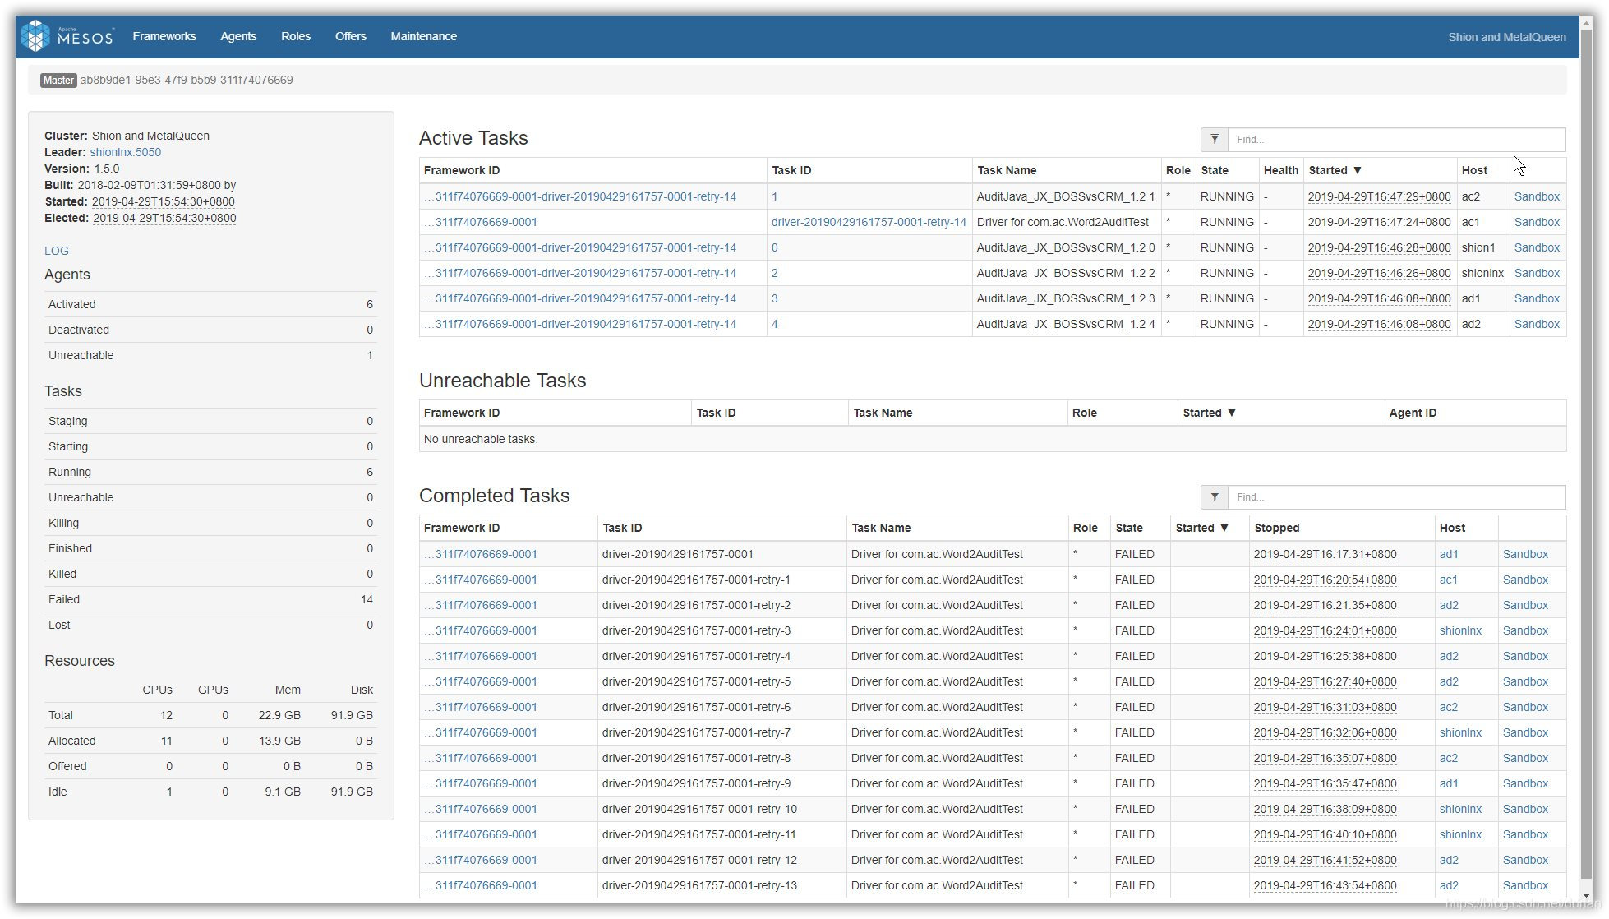Open host ac1 link for retry-1 task
The height and width of the screenshot is (919, 1609).
point(1448,580)
